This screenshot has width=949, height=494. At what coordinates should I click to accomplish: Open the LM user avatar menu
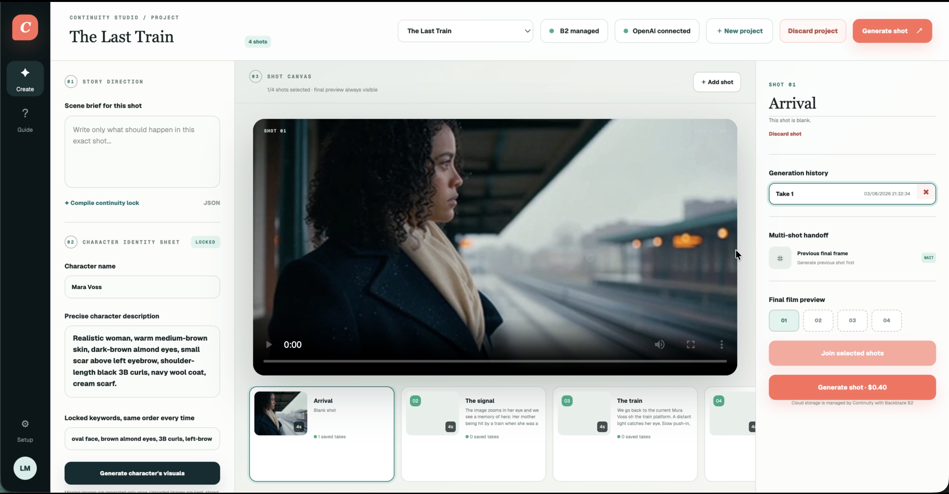[x=25, y=468]
